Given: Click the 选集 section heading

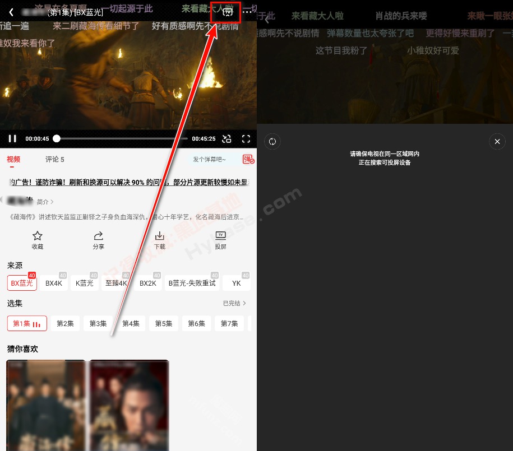Looking at the screenshot, I should [x=15, y=303].
